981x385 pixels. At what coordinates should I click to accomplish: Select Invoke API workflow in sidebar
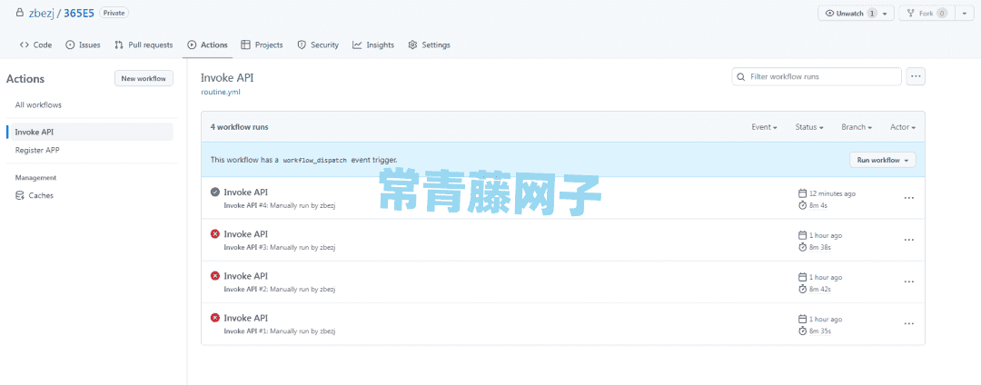pyautogui.click(x=90, y=132)
